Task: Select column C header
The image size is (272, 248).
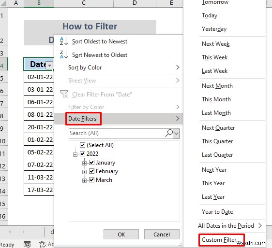Action: point(84,3)
